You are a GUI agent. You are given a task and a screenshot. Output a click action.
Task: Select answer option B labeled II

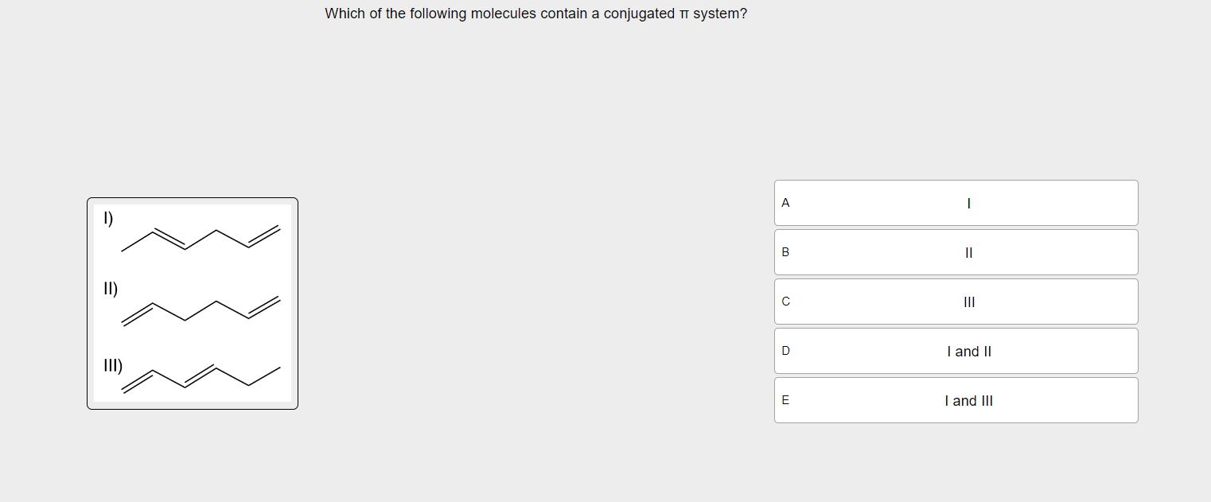pyautogui.click(x=956, y=252)
